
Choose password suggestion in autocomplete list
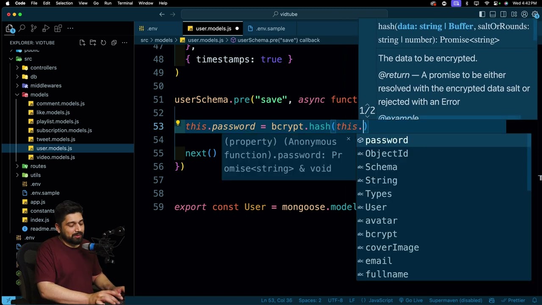(443, 140)
